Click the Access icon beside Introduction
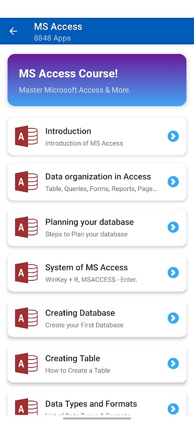This screenshot has height=422, width=194. pyautogui.click(x=26, y=136)
